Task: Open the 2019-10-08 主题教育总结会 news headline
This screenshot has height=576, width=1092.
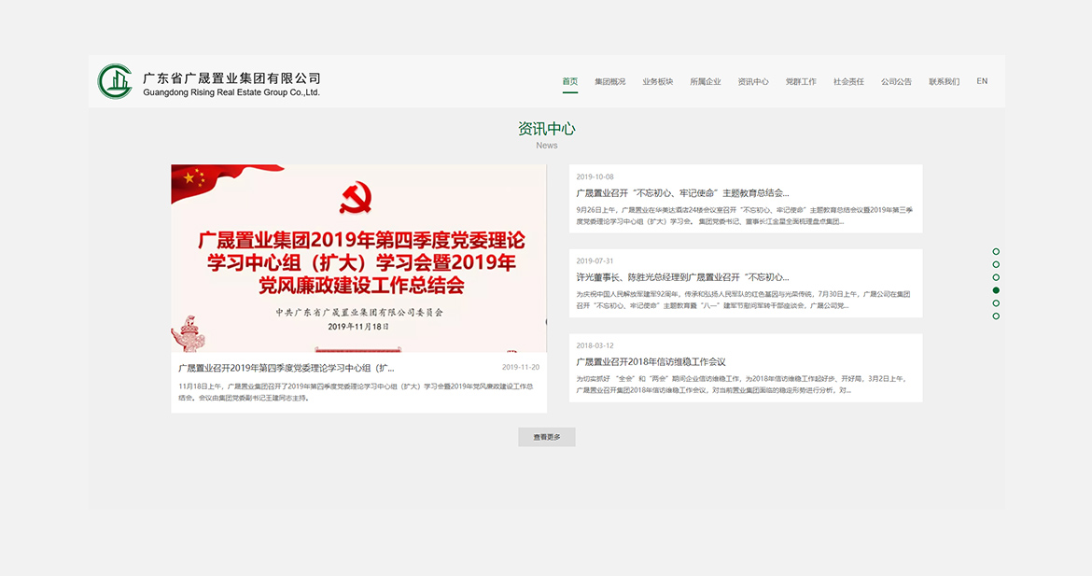Action: (x=682, y=192)
